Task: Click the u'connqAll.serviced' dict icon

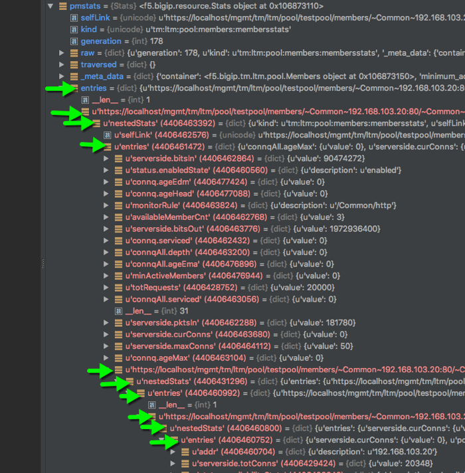Action: tap(118, 299)
